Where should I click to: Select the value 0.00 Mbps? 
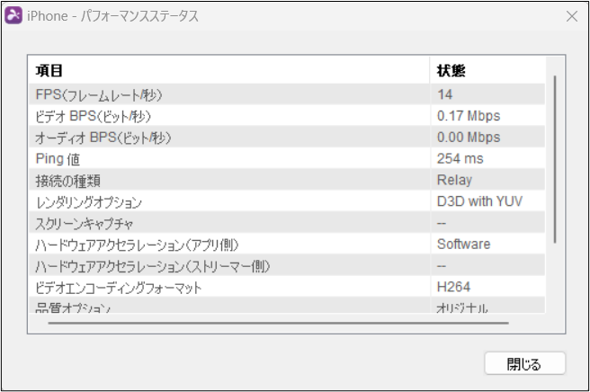[469, 138]
